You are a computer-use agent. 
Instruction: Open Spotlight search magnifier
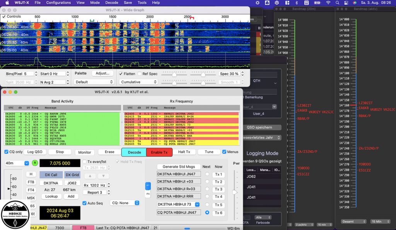click(337, 3)
